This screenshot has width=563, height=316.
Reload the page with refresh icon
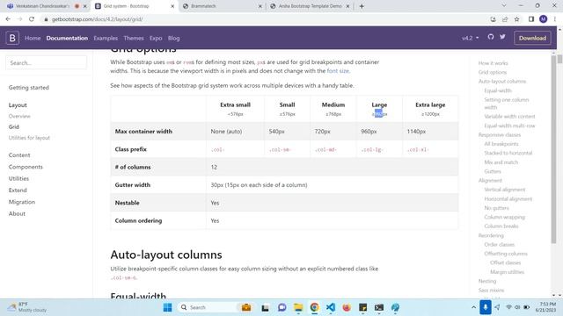(x=32, y=19)
